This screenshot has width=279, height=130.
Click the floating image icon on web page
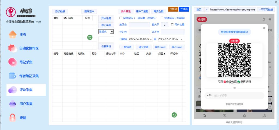tap(270, 100)
